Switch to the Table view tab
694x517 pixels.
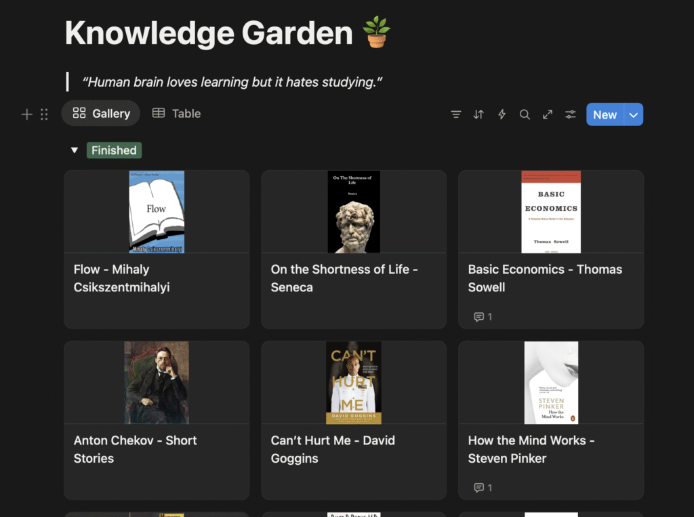point(176,114)
